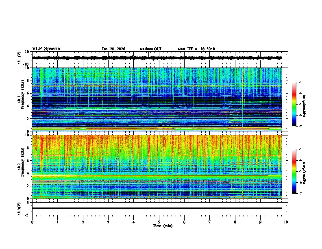
Task: Click the "7" tick label on the Time axis
Action: (210, 222)
